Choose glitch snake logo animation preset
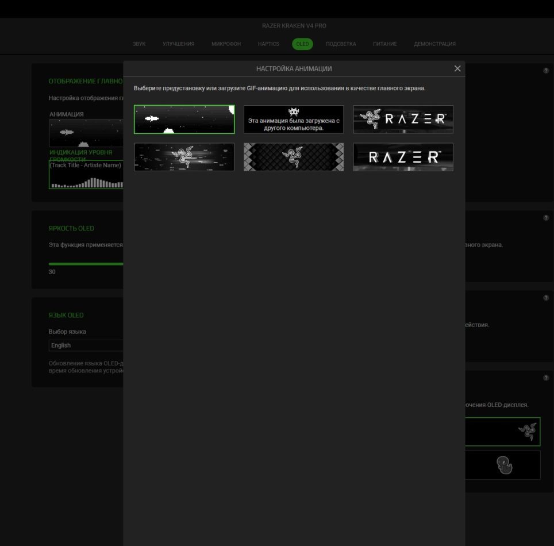Image resolution: width=554 pixels, height=546 pixels. [184, 157]
